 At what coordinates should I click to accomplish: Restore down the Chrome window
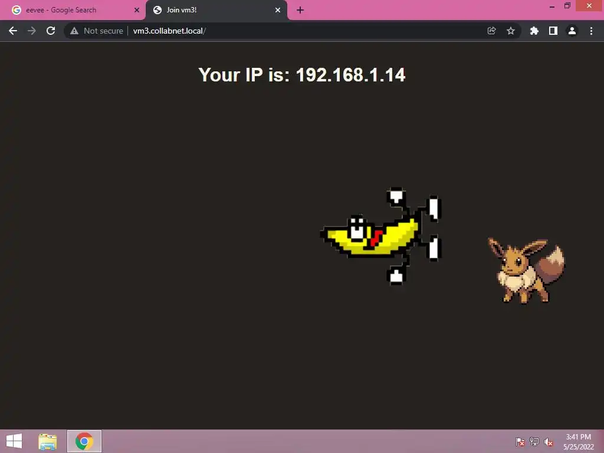pyautogui.click(x=567, y=6)
